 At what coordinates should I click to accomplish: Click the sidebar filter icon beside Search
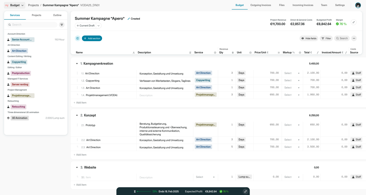[x=62, y=25]
